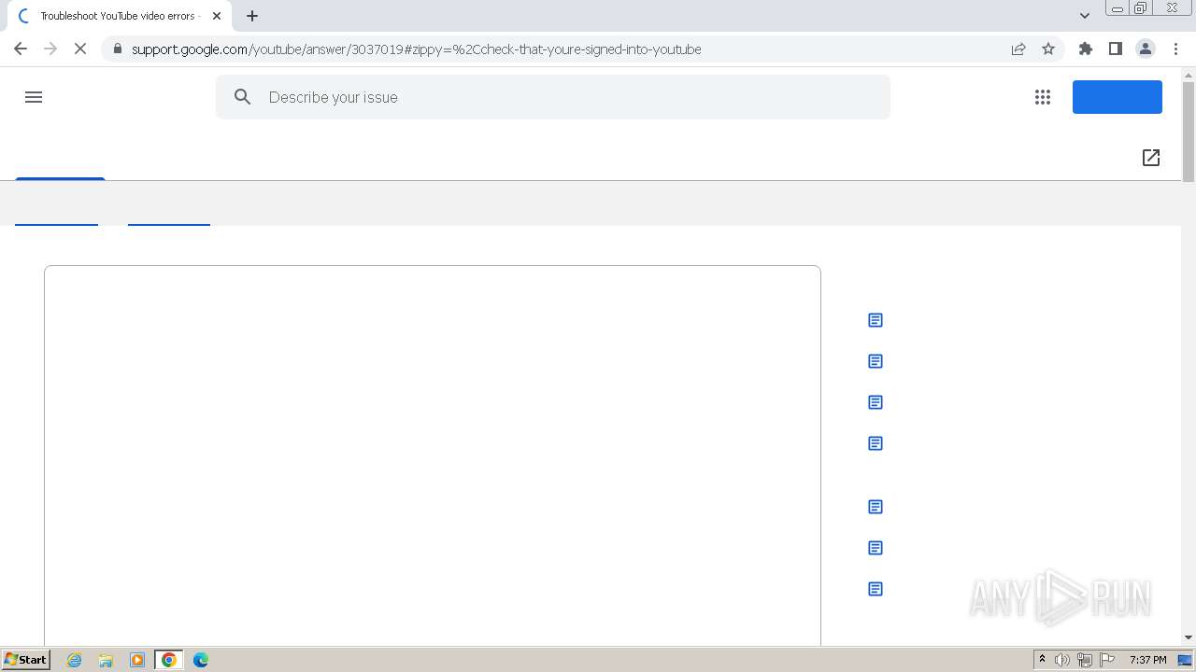Screen dimensions: 1196x672
Task: Bookmark this tab with the star
Action: coord(1048,49)
